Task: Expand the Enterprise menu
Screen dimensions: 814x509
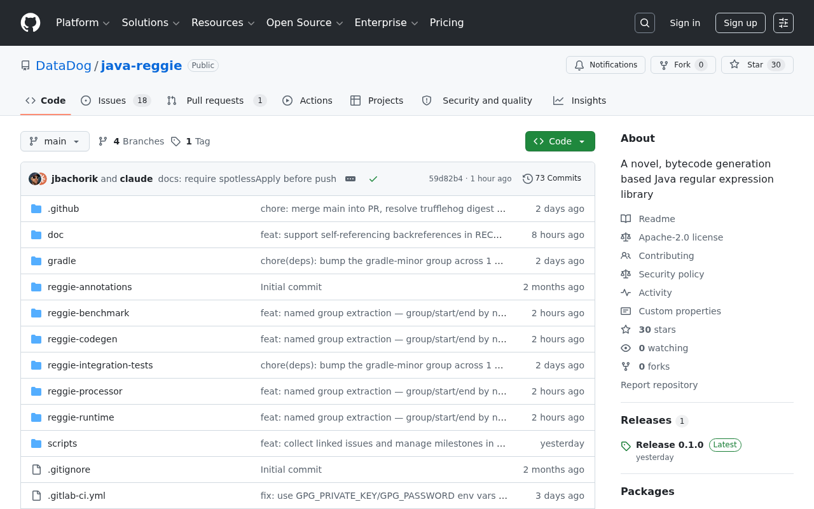Action: pyautogui.click(x=386, y=23)
